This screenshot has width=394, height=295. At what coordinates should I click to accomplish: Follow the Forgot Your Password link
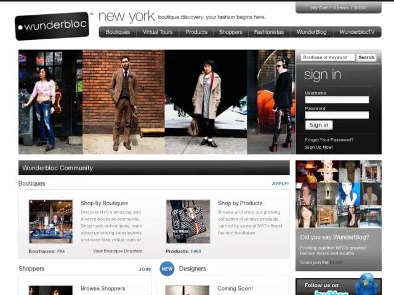(329, 140)
